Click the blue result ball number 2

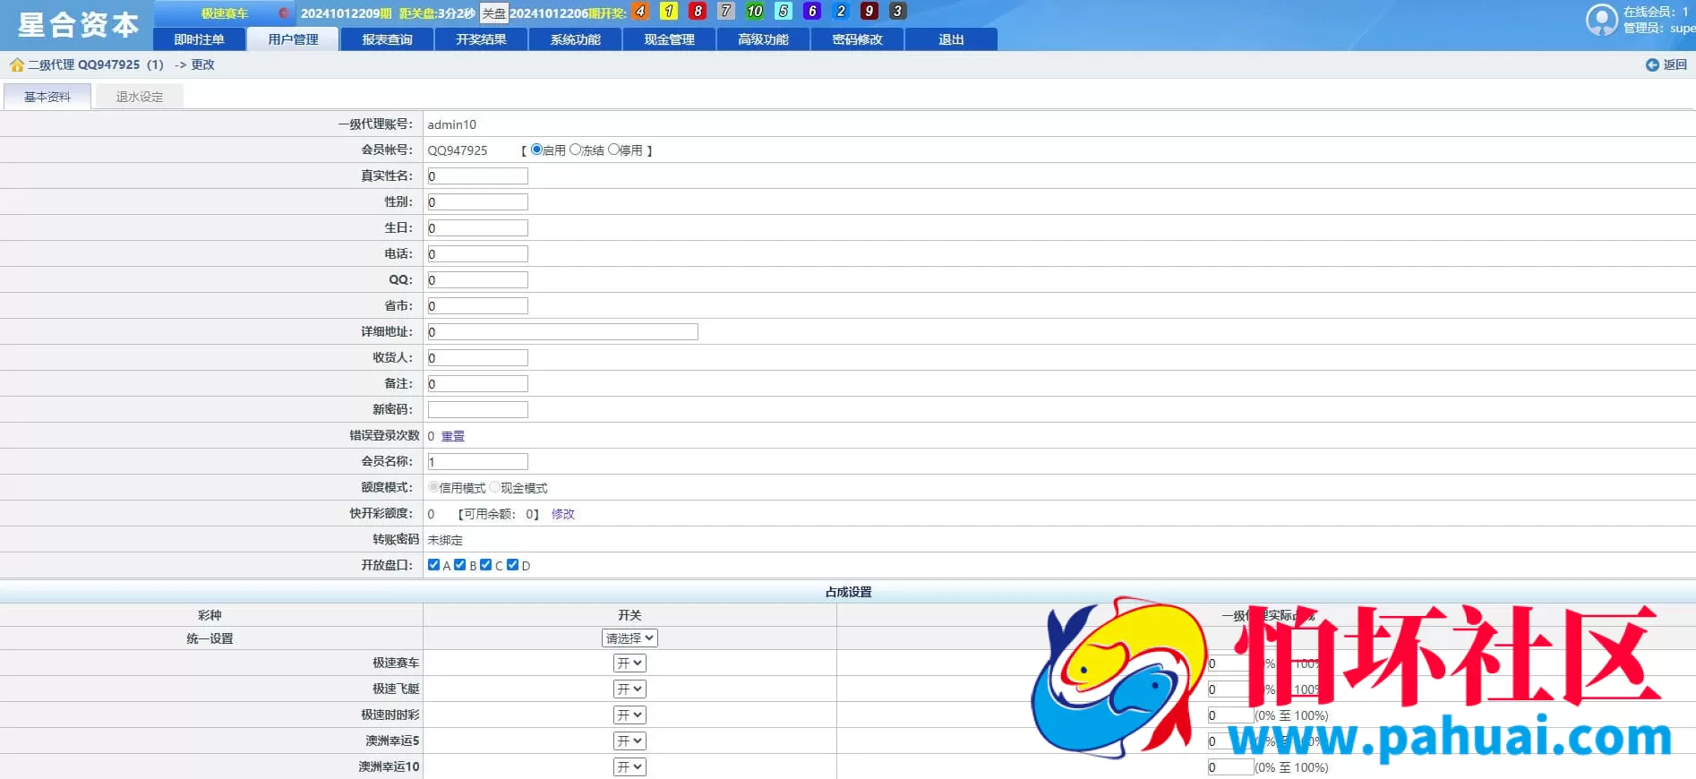[x=841, y=12]
